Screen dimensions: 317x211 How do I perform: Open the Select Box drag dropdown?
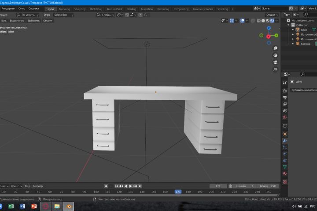[63, 15]
